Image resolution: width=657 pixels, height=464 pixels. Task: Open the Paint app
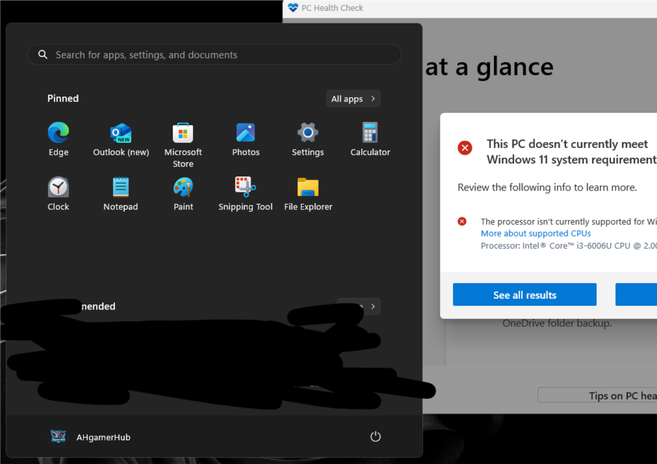183,194
